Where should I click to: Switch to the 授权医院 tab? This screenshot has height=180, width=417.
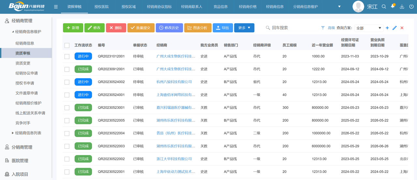101,7
